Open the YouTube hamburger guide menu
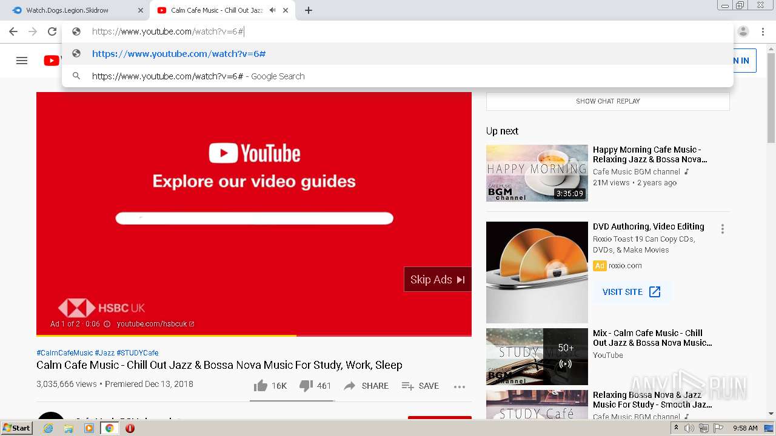Screen dimensions: 776x436 coord(22,61)
